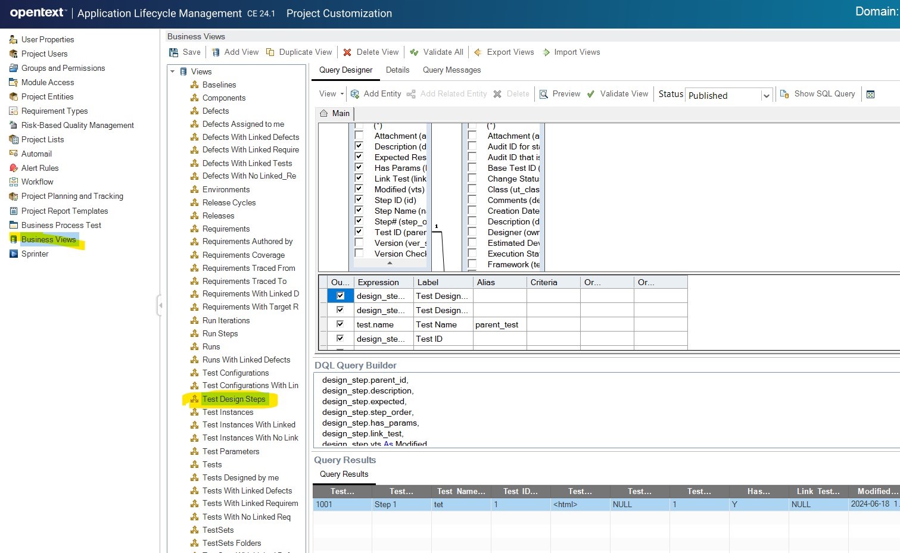Open the View dropdown menu
Viewport: 900px width, 553px height.
coord(332,94)
